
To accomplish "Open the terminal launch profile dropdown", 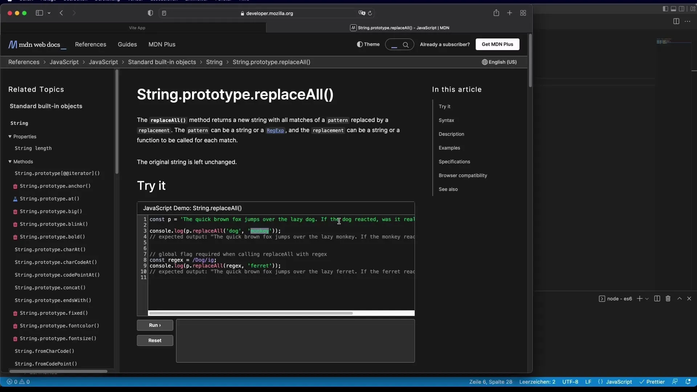I will coord(647,298).
